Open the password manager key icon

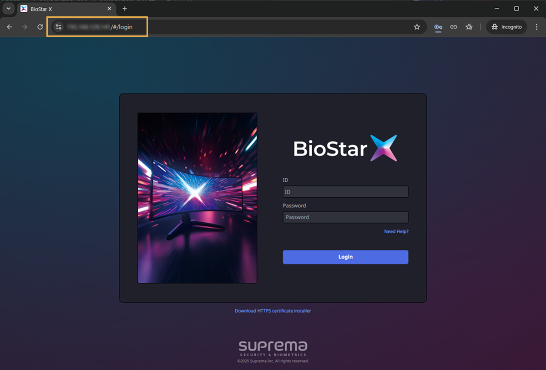coord(438,27)
